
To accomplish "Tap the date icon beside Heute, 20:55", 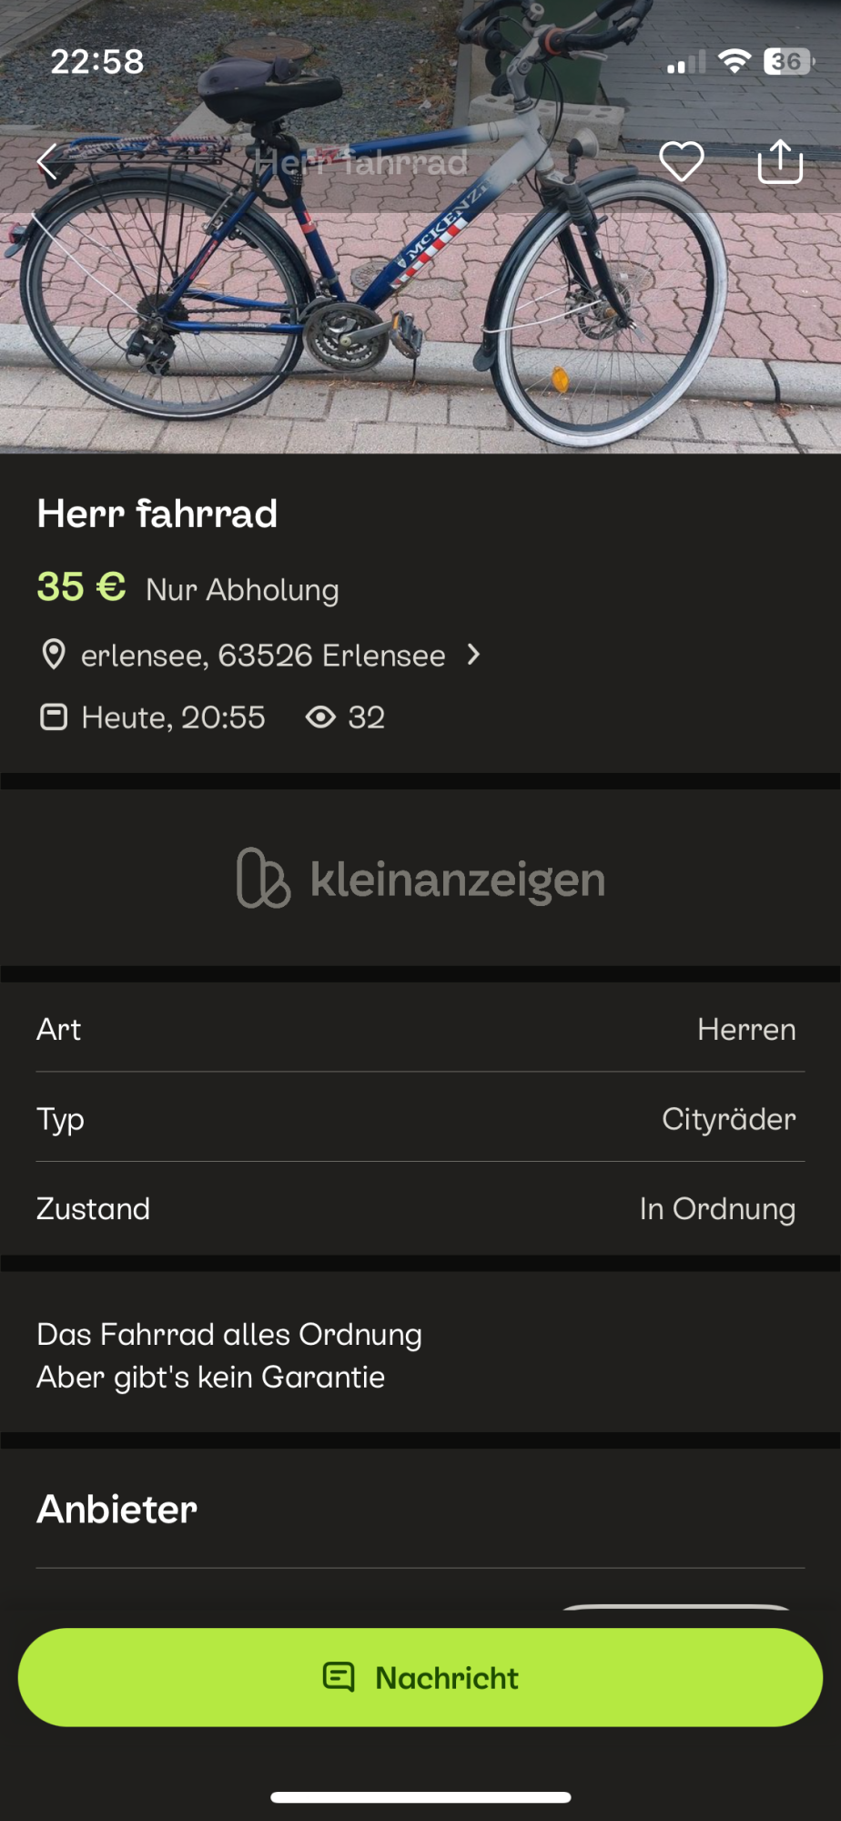I will coord(54,717).
